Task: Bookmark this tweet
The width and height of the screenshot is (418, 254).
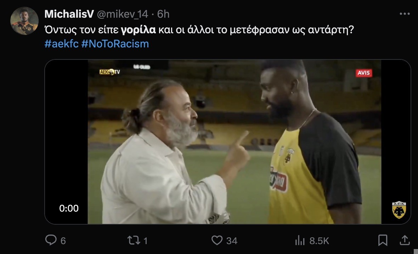Action: (x=383, y=240)
